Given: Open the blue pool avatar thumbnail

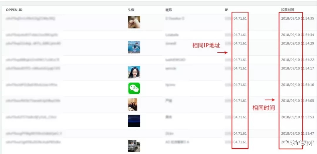Looking at the screenshot, I should click(134, 47).
